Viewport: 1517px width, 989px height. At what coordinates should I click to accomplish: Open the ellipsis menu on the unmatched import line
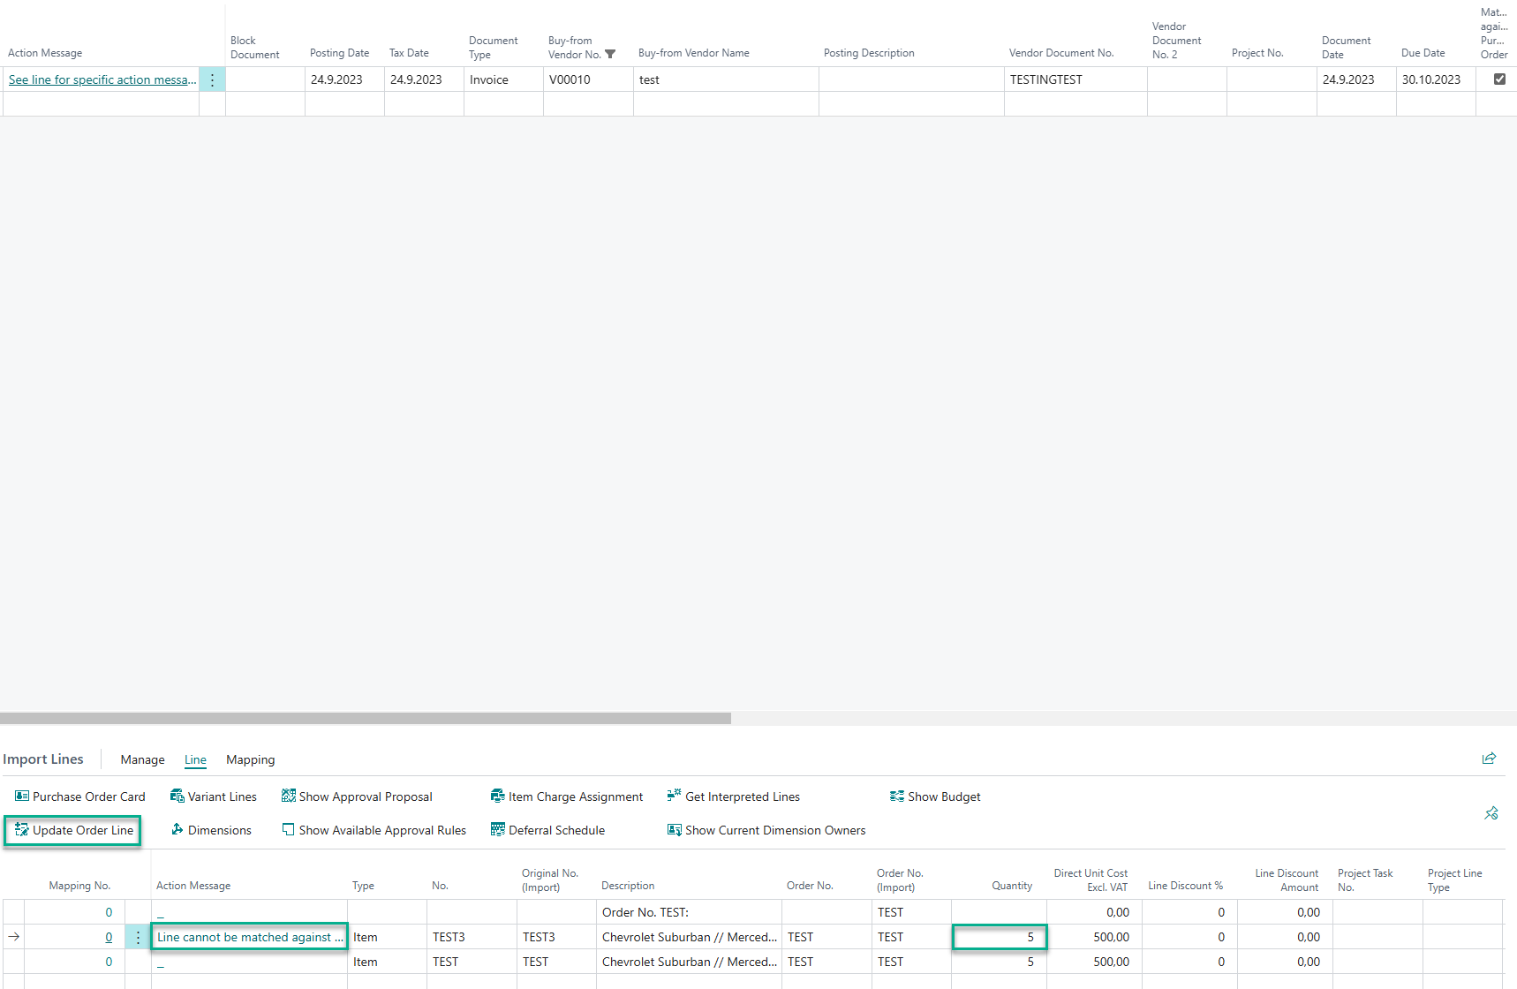pyautogui.click(x=137, y=937)
